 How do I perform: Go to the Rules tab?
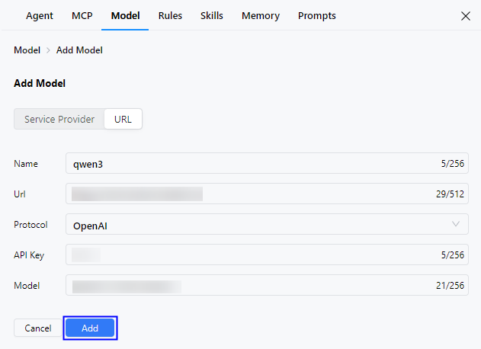pyautogui.click(x=170, y=16)
